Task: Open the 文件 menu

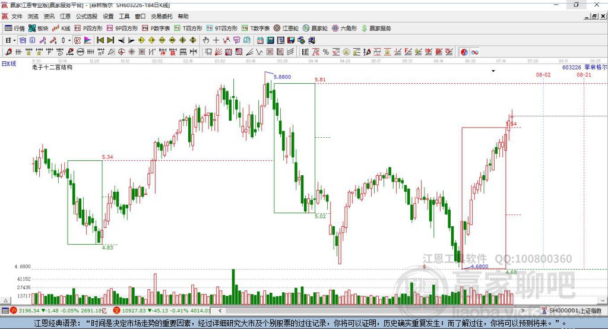Action: click(x=17, y=16)
